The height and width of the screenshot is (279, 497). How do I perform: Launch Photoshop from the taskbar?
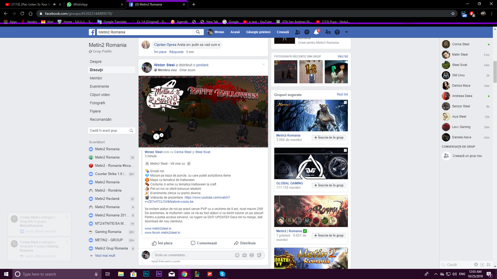pyautogui.click(x=146, y=274)
